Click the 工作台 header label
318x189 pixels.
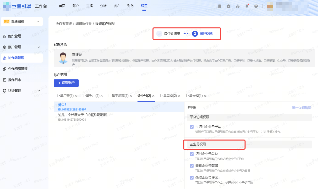coord(41,6)
